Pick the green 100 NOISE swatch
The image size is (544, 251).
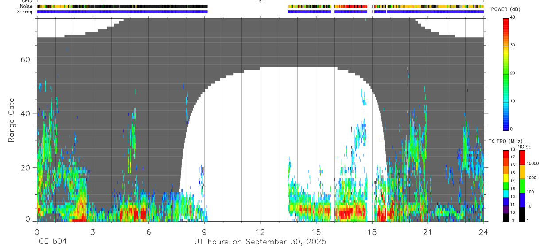[x=522, y=186]
